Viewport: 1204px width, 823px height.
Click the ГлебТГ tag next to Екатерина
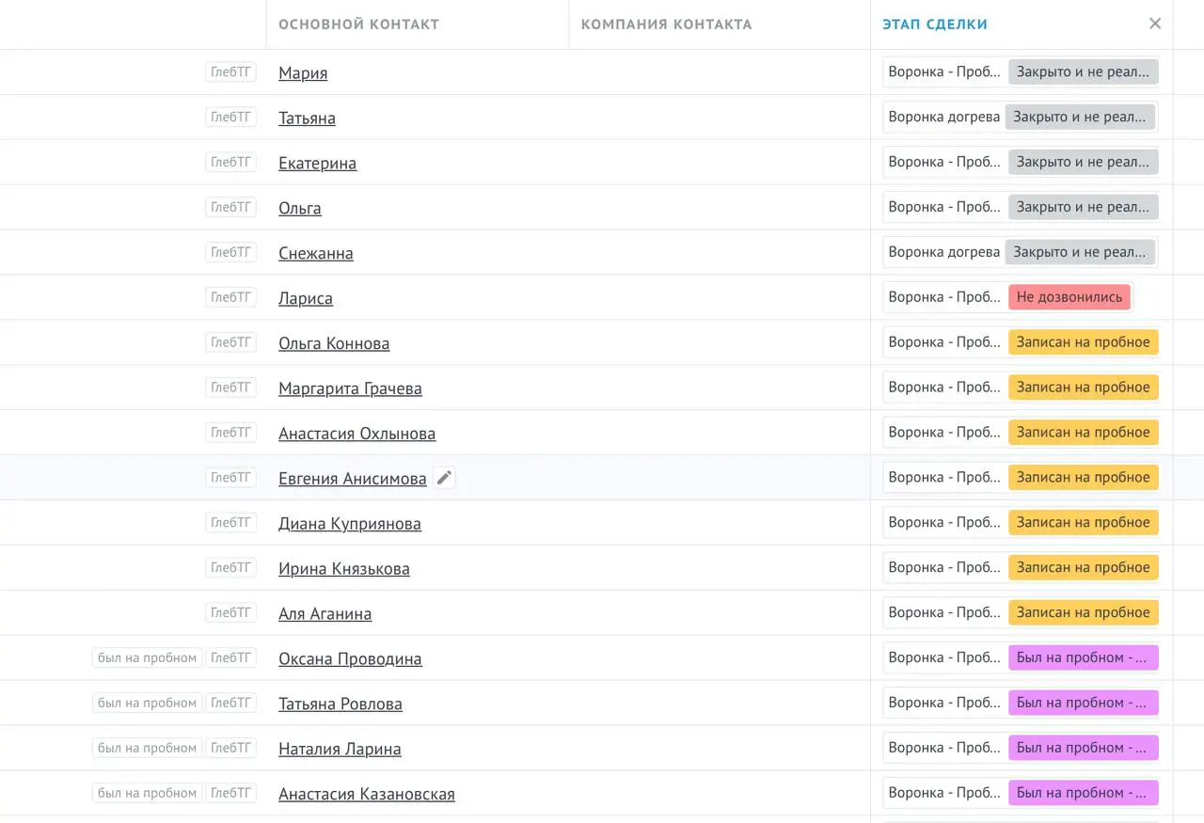(230, 162)
